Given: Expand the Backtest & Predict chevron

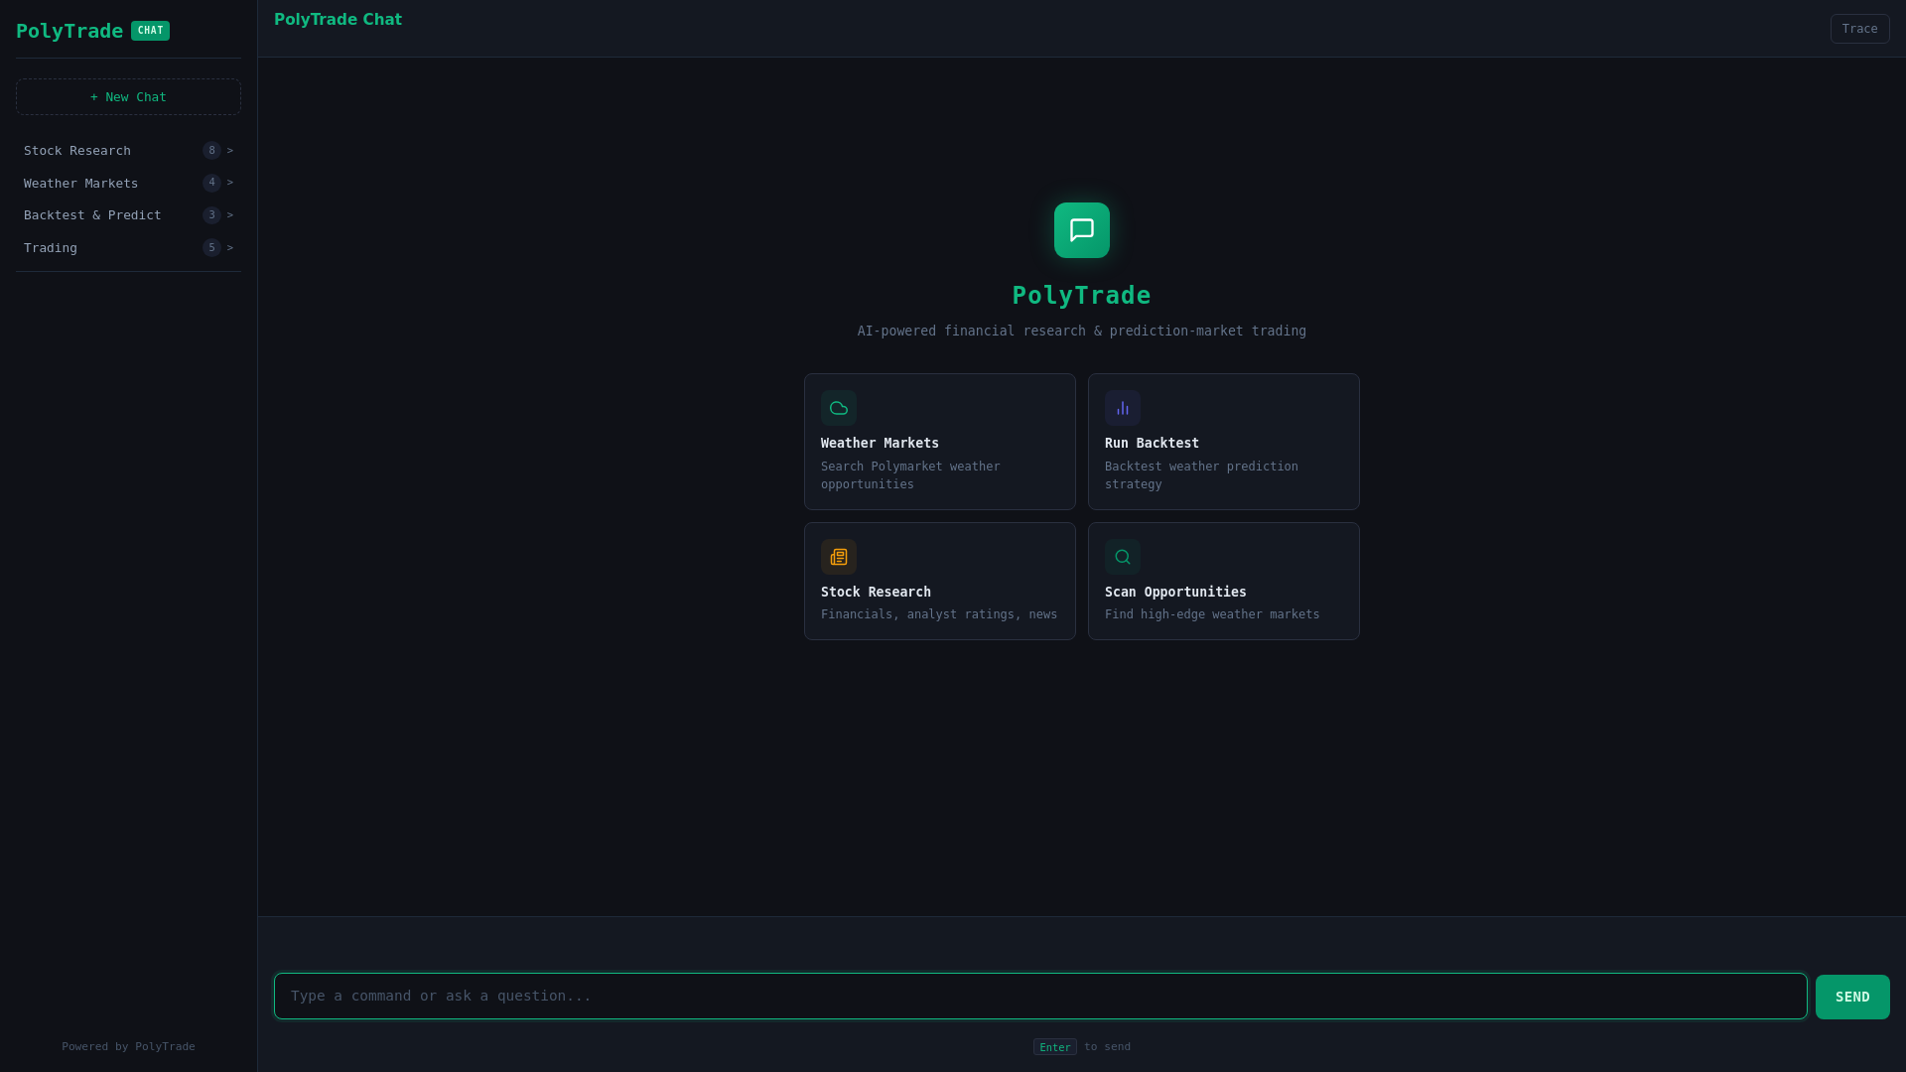Looking at the screenshot, I should [x=230, y=215].
